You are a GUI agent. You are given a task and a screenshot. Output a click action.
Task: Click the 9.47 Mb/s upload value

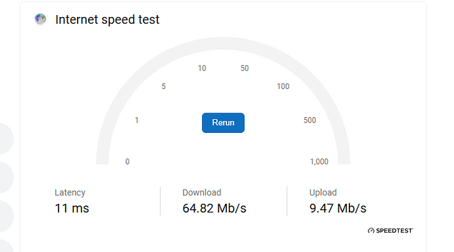(338, 209)
